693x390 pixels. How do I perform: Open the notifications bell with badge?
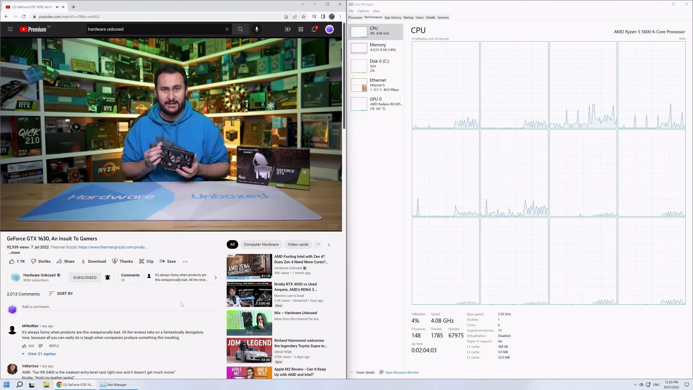click(314, 29)
